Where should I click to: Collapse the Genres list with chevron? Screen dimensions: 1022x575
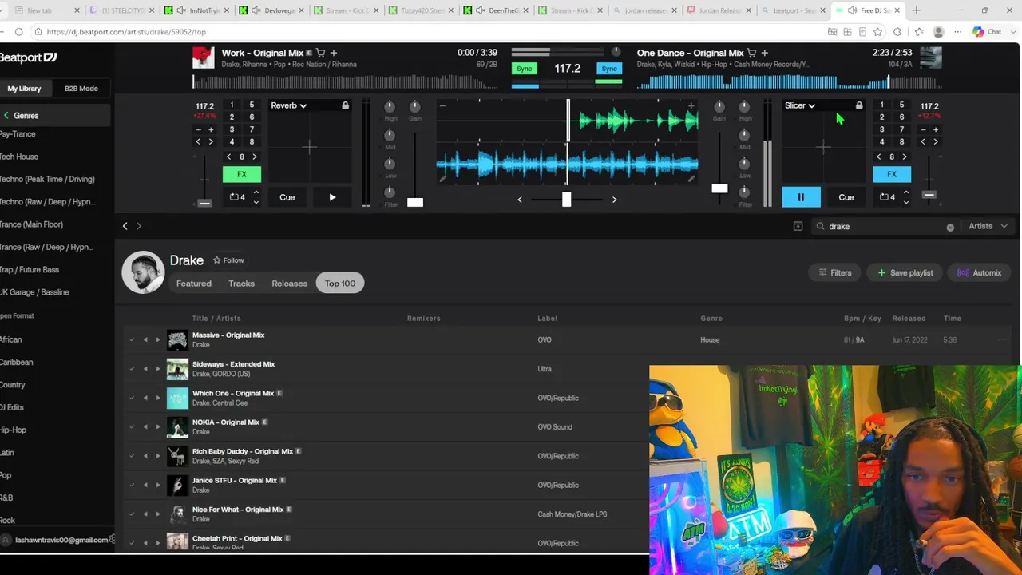[x=6, y=116]
